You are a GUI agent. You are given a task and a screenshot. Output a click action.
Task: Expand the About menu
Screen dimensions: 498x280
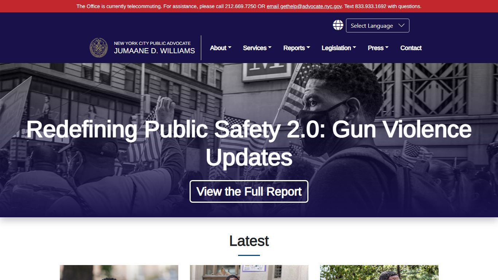pos(221,48)
